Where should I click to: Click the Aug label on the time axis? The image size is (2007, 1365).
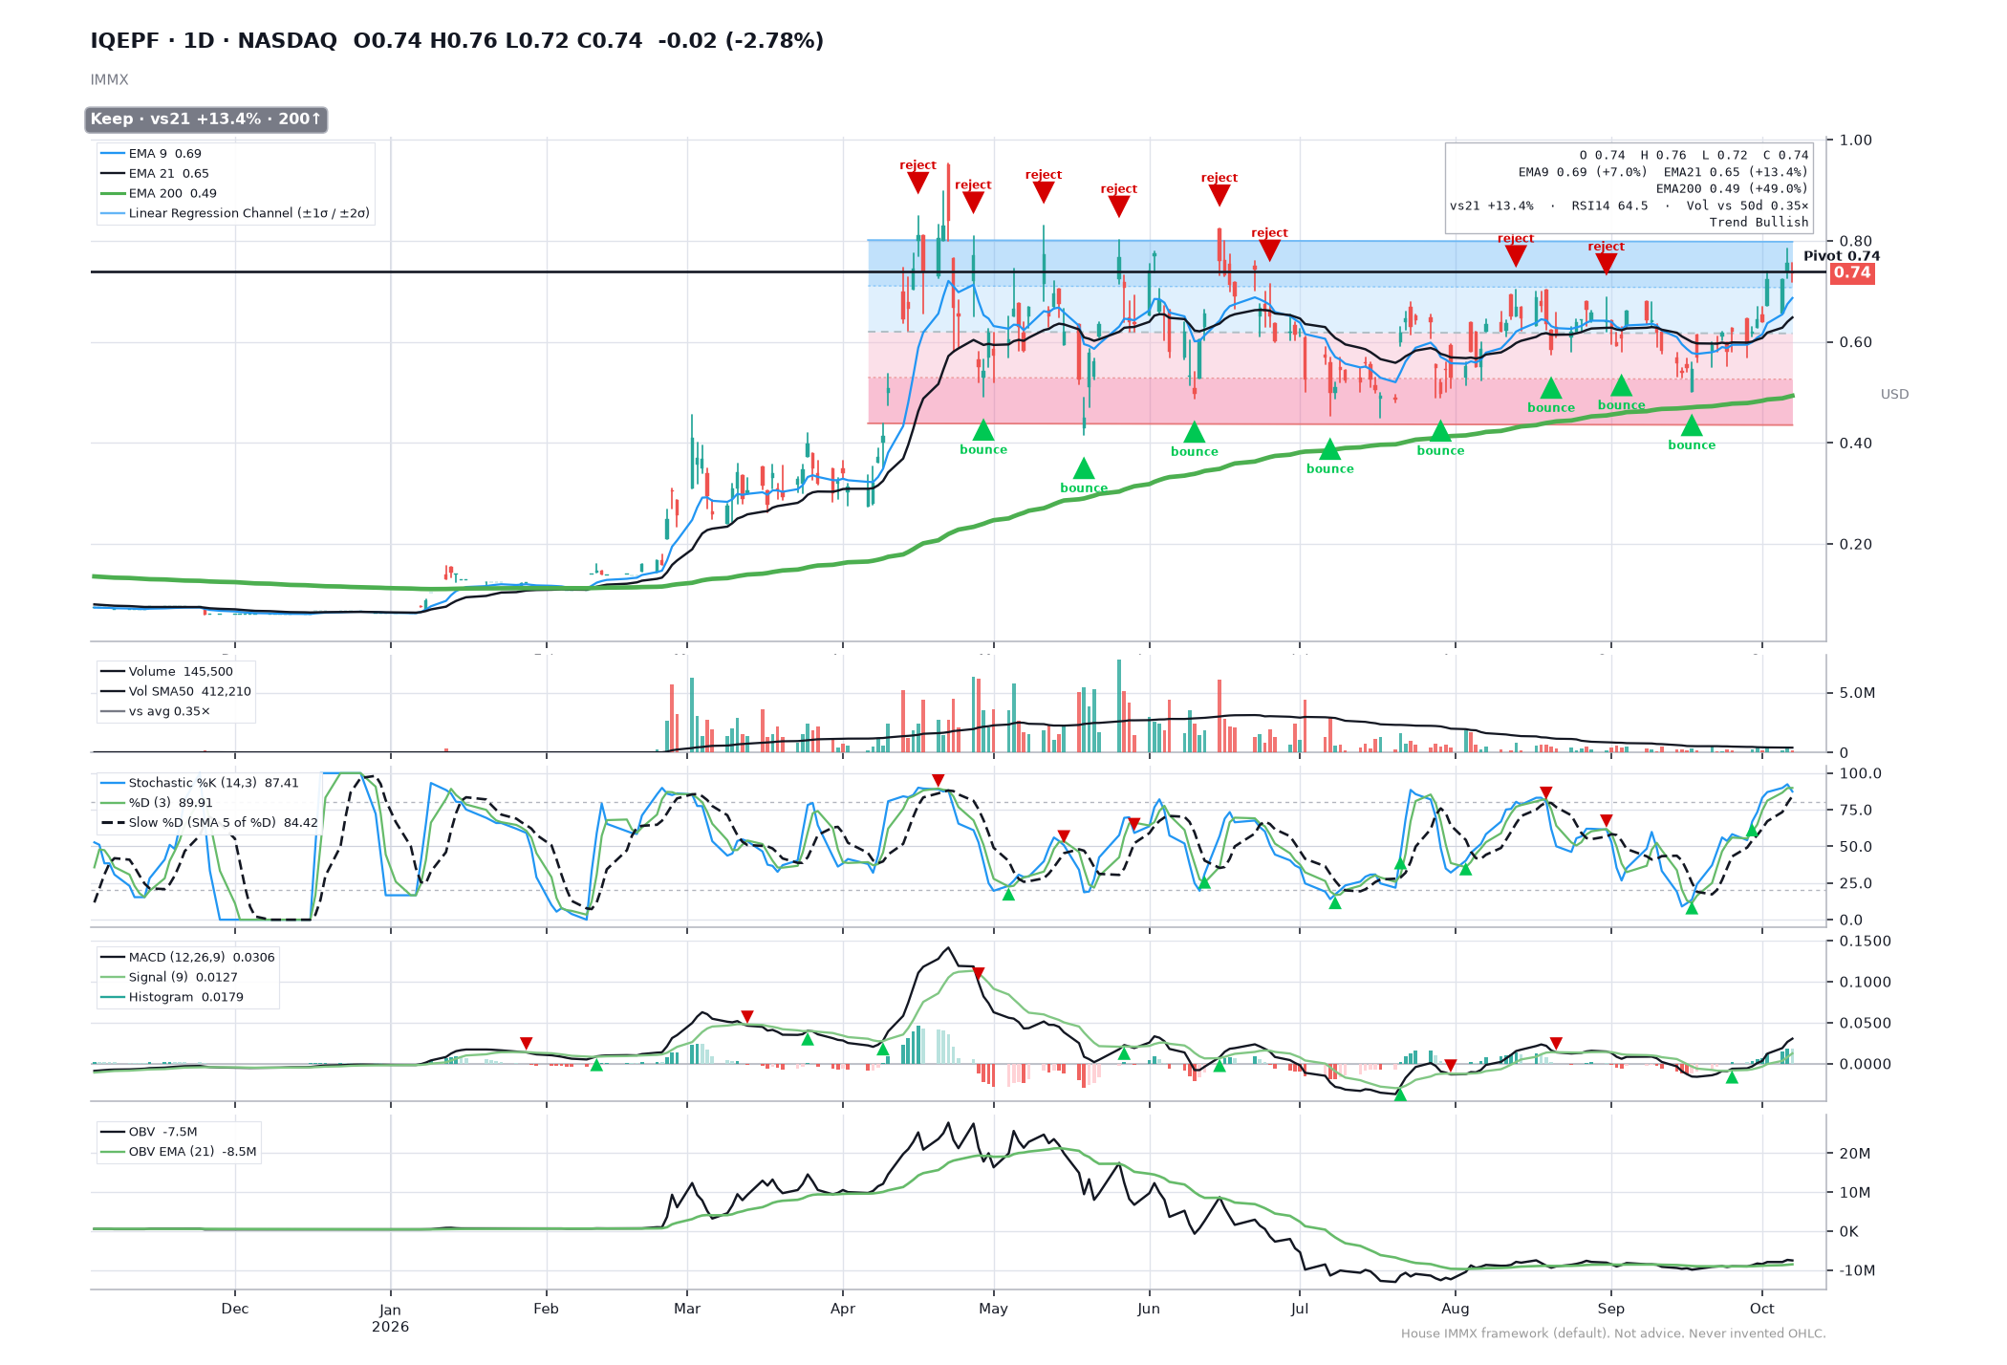pos(1456,1309)
